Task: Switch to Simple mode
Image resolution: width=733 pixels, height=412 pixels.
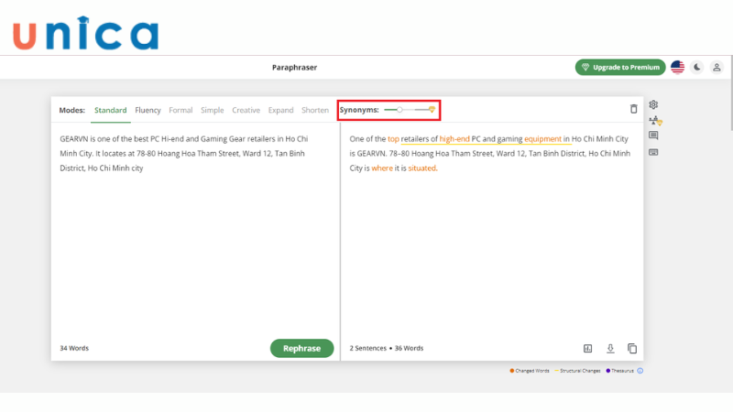Action: (213, 110)
